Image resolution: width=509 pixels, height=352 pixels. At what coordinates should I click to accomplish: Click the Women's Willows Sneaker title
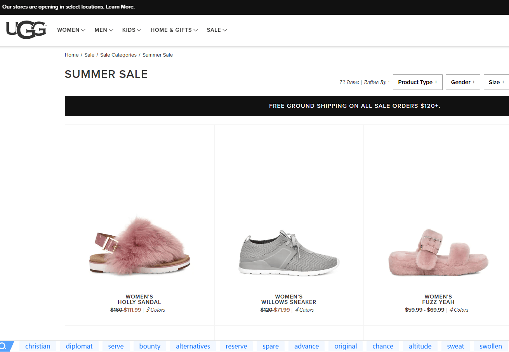tap(289, 299)
